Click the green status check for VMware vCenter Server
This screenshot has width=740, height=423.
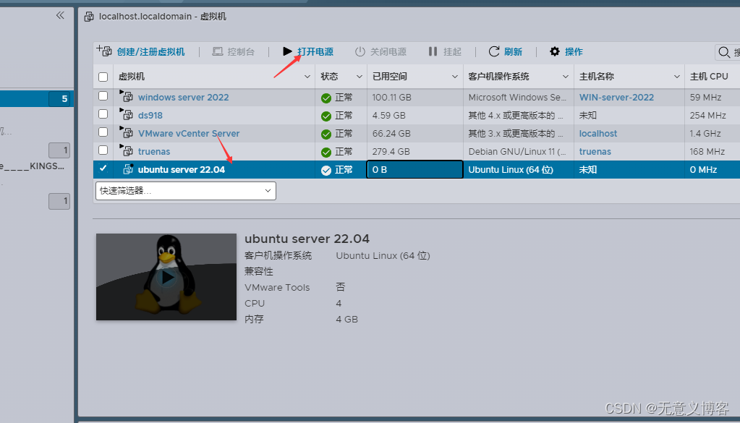pyautogui.click(x=326, y=134)
